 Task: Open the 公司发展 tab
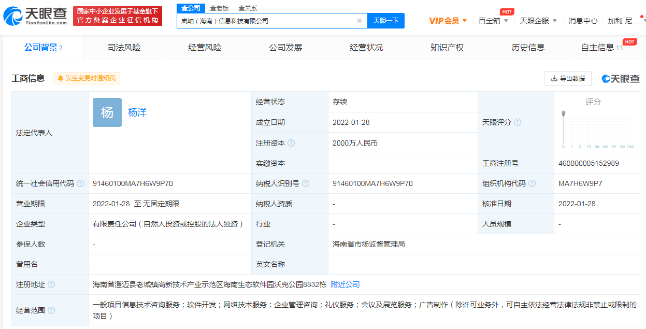pyautogui.click(x=285, y=48)
